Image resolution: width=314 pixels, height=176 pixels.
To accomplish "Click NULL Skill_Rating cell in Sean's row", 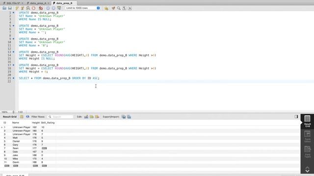I will [x=44, y=148].
